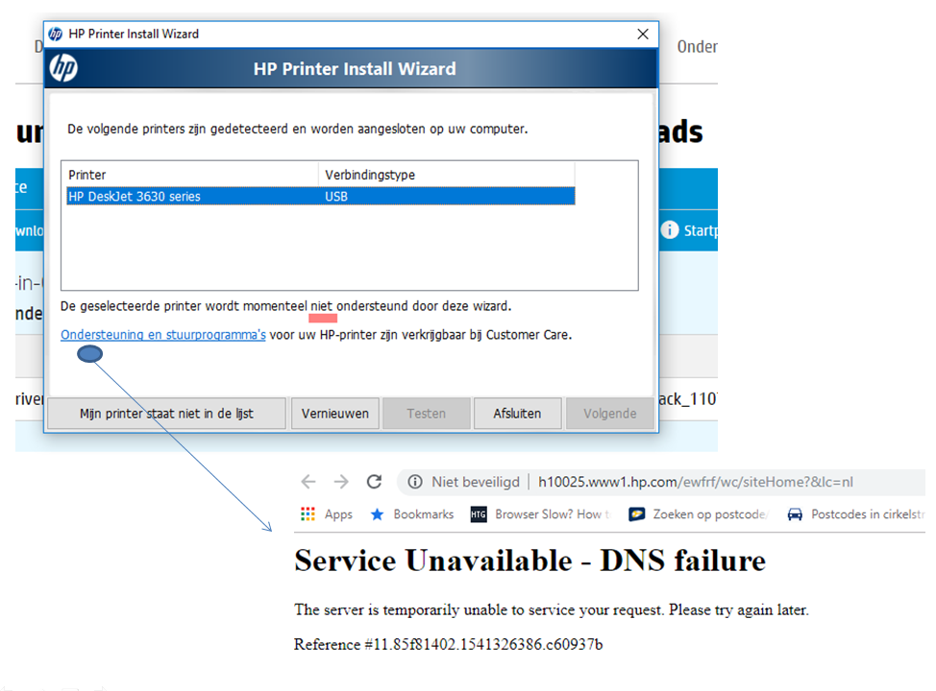Click the Startpunt info icon
The height and width of the screenshot is (691, 936).
670,230
